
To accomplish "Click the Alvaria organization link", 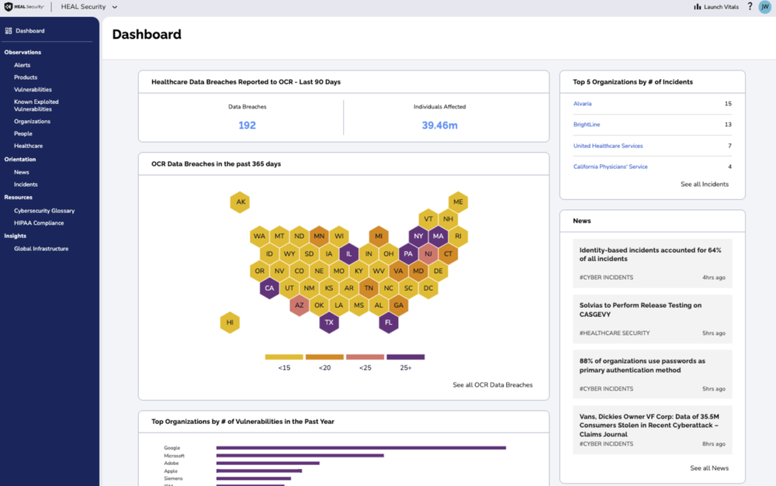I will (x=583, y=103).
